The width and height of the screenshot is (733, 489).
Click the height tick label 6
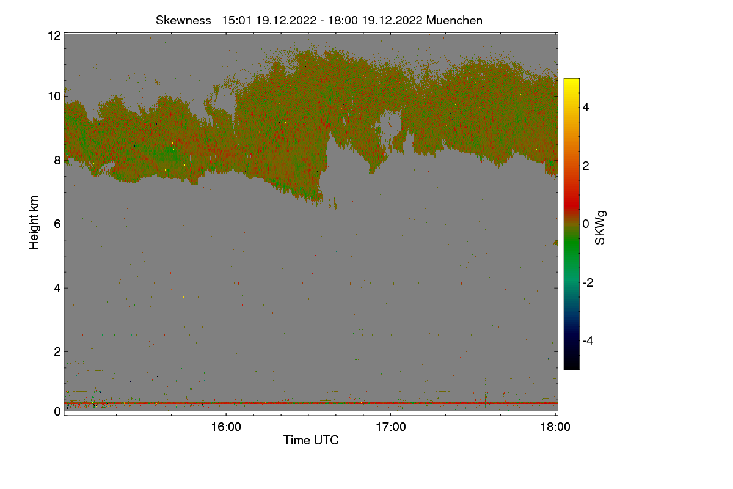point(57,224)
